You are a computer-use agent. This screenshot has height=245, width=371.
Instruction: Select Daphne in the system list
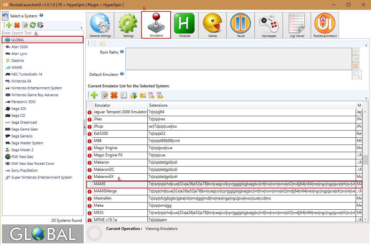click(x=18, y=61)
